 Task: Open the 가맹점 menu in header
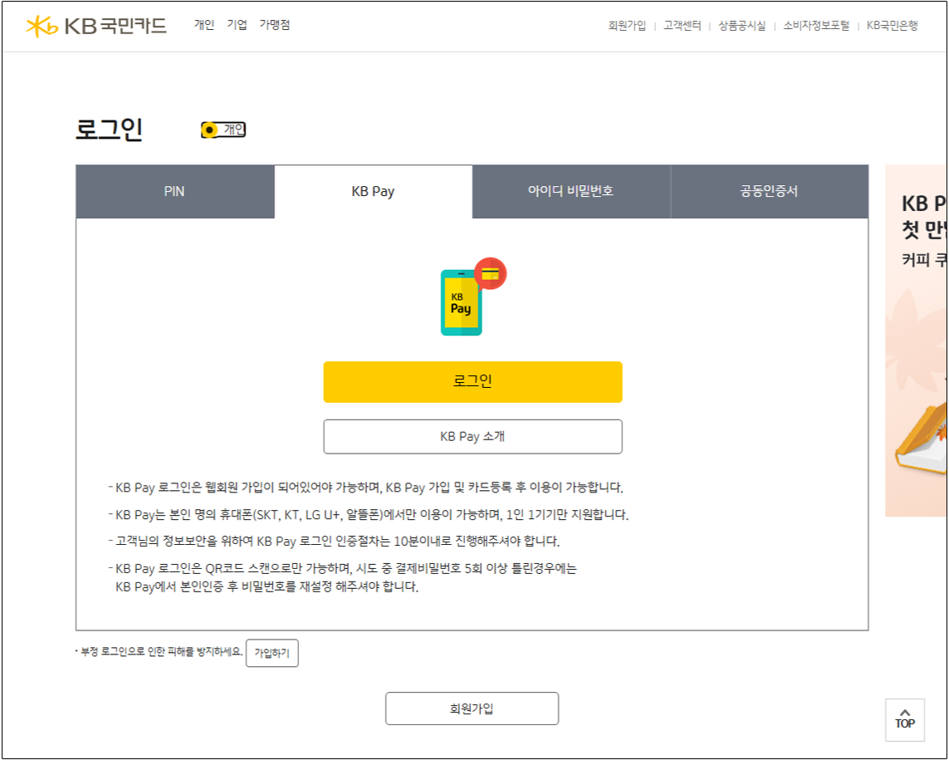[x=274, y=25]
